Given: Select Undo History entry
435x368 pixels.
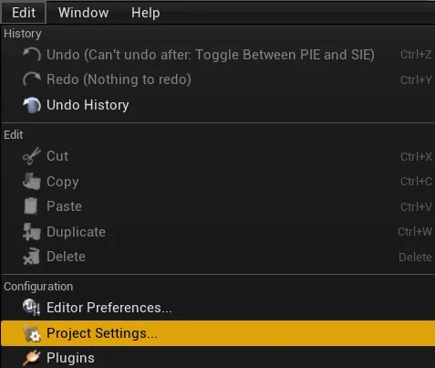Looking at the screenshot, I should [218, 105].
